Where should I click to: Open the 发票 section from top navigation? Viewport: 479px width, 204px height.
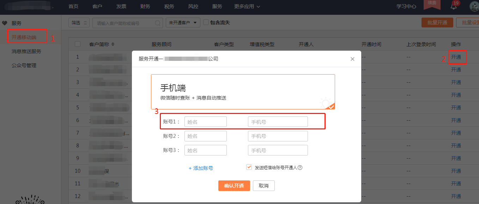pos(121,6)
